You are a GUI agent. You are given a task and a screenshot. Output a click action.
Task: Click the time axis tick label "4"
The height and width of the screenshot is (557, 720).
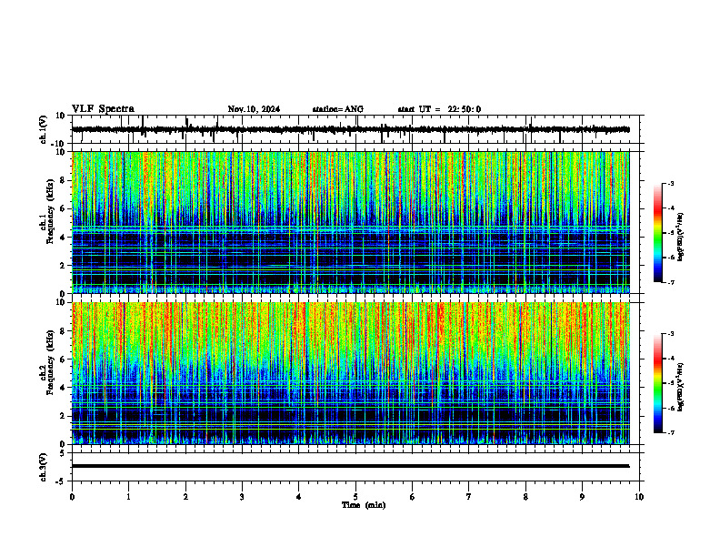coord(299,497)
